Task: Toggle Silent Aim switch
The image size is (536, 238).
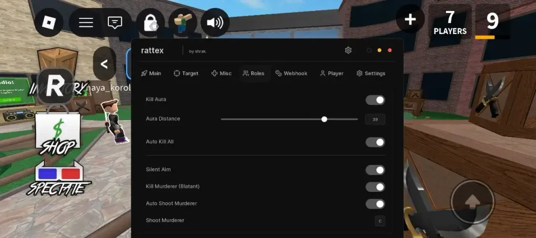Action: (x=375, y=170)
